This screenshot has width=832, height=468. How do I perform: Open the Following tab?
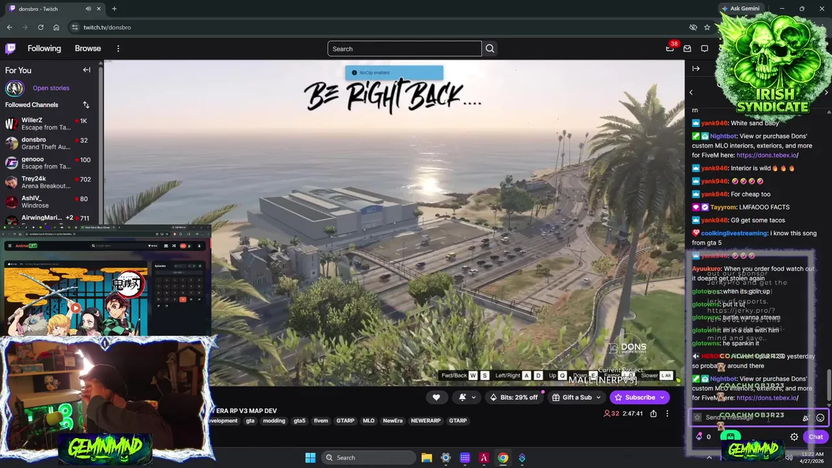click(x=44, y=48)
